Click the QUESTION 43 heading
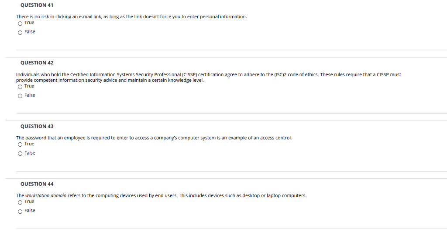 pos(37,126)
